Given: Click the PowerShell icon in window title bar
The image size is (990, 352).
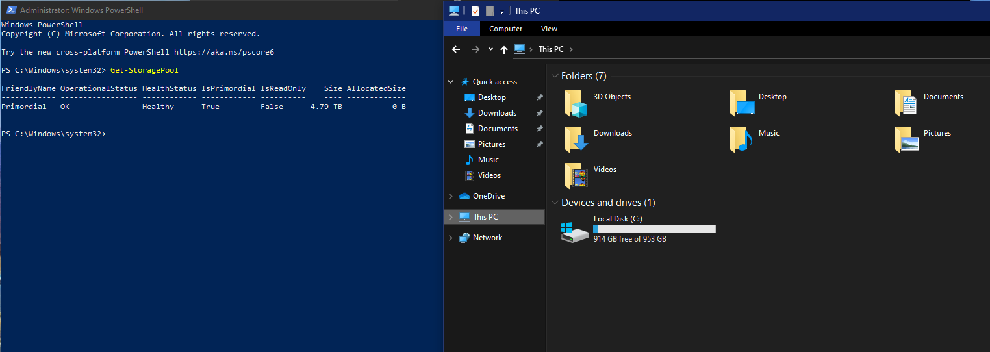Looking at the screenshot, I should pos(11,10).
